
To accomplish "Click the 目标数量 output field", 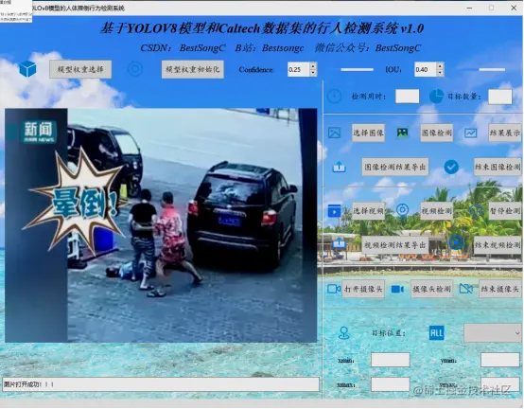I will pos(500,97).
